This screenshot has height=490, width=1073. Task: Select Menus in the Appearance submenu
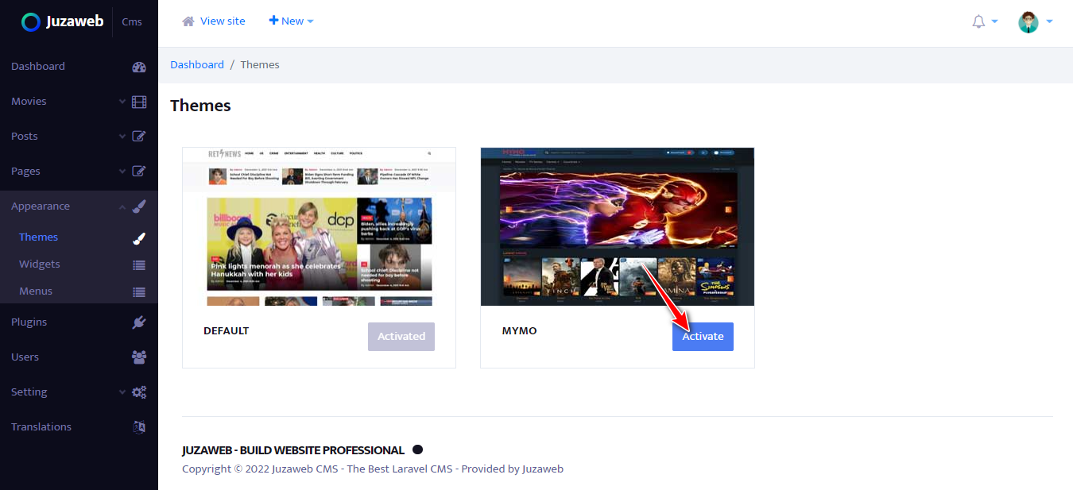click(79, 291)
